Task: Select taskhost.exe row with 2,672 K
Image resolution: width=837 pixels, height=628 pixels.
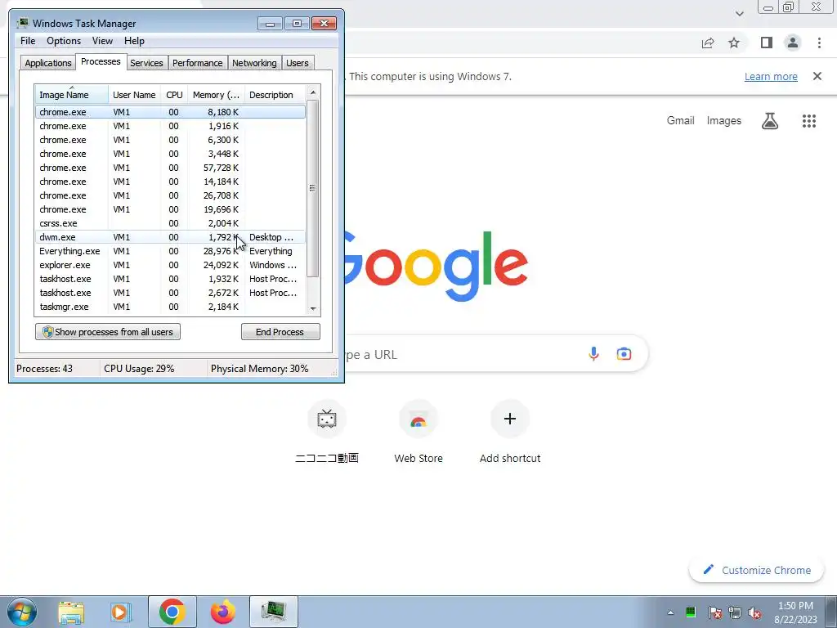Action: click(170, 293)
